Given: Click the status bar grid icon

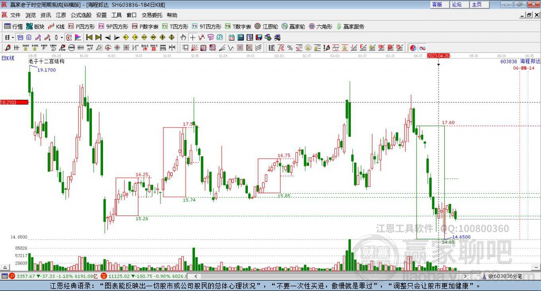Looking at the screenshot, I should coord(4,276).
